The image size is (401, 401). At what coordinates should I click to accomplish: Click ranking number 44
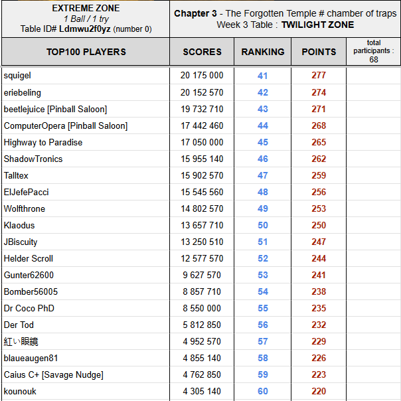tap(262, 125)
